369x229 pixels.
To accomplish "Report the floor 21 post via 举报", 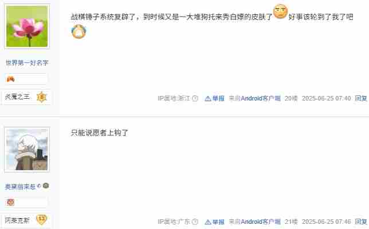I will pyautogui.click(x=214, y=222).
